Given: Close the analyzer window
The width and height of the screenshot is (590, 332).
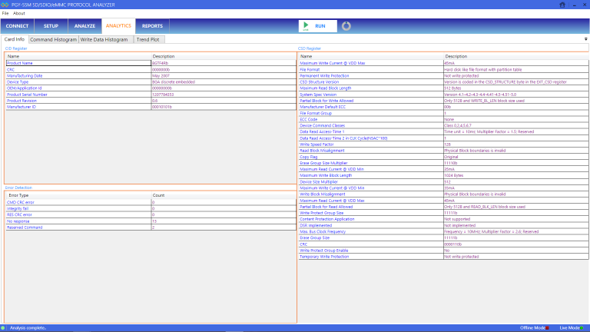Looking at the screenshot, I should click(585, 5).
